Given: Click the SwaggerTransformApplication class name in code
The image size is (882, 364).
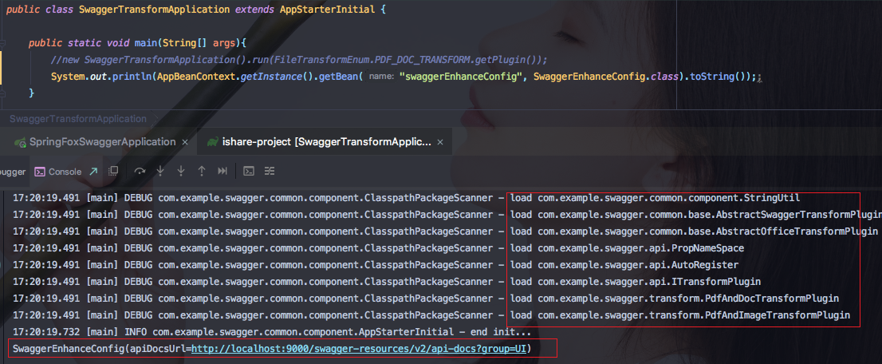Looking at the screenshot, I should coord(155,10).
